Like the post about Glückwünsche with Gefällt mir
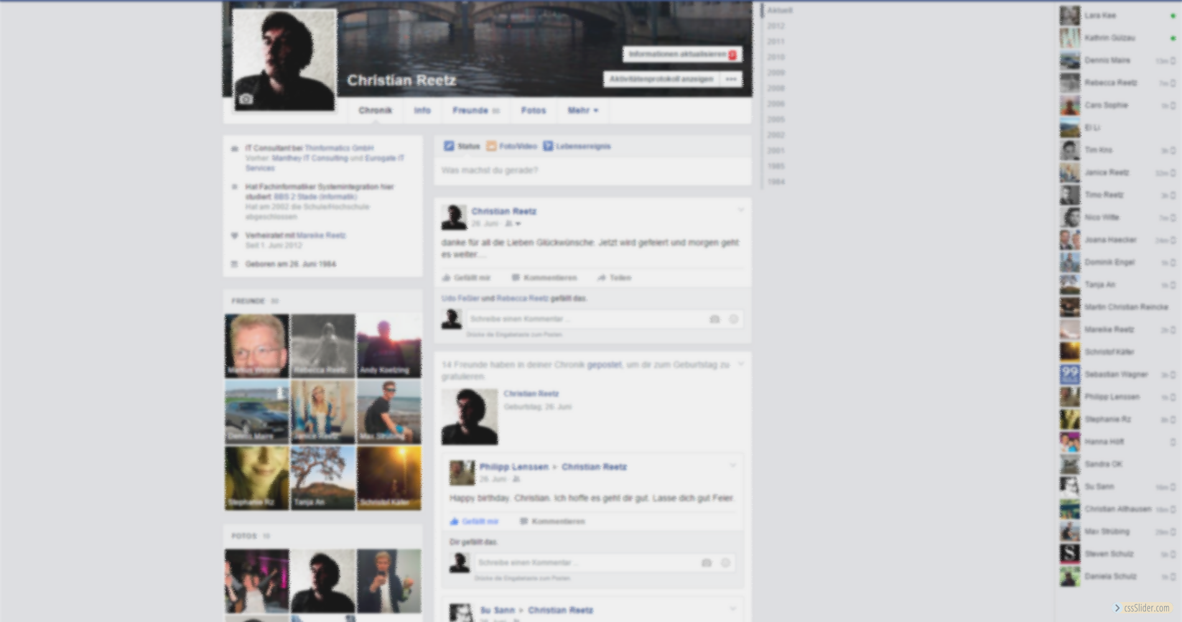 tap(467, 278)
